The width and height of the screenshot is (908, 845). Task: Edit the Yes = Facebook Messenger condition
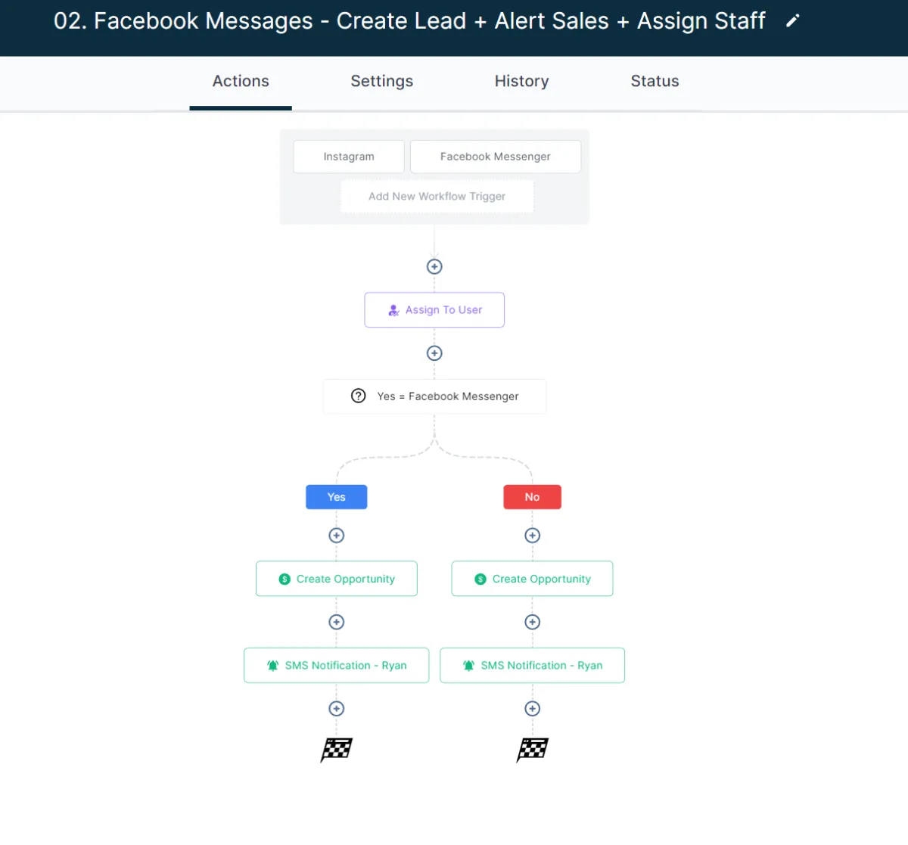pos(434,396)
